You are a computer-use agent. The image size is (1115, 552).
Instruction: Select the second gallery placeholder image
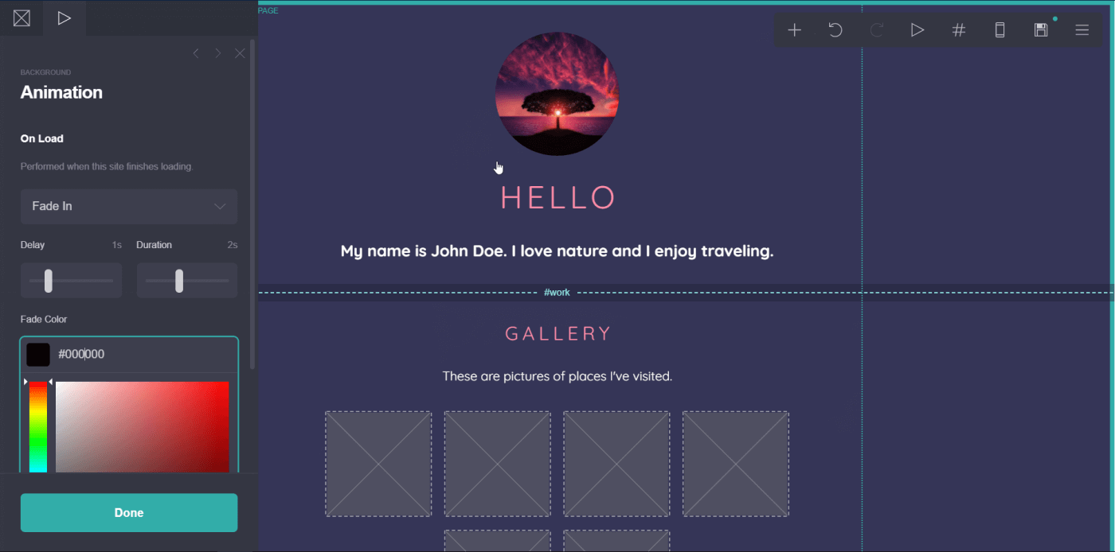point(497,464)
